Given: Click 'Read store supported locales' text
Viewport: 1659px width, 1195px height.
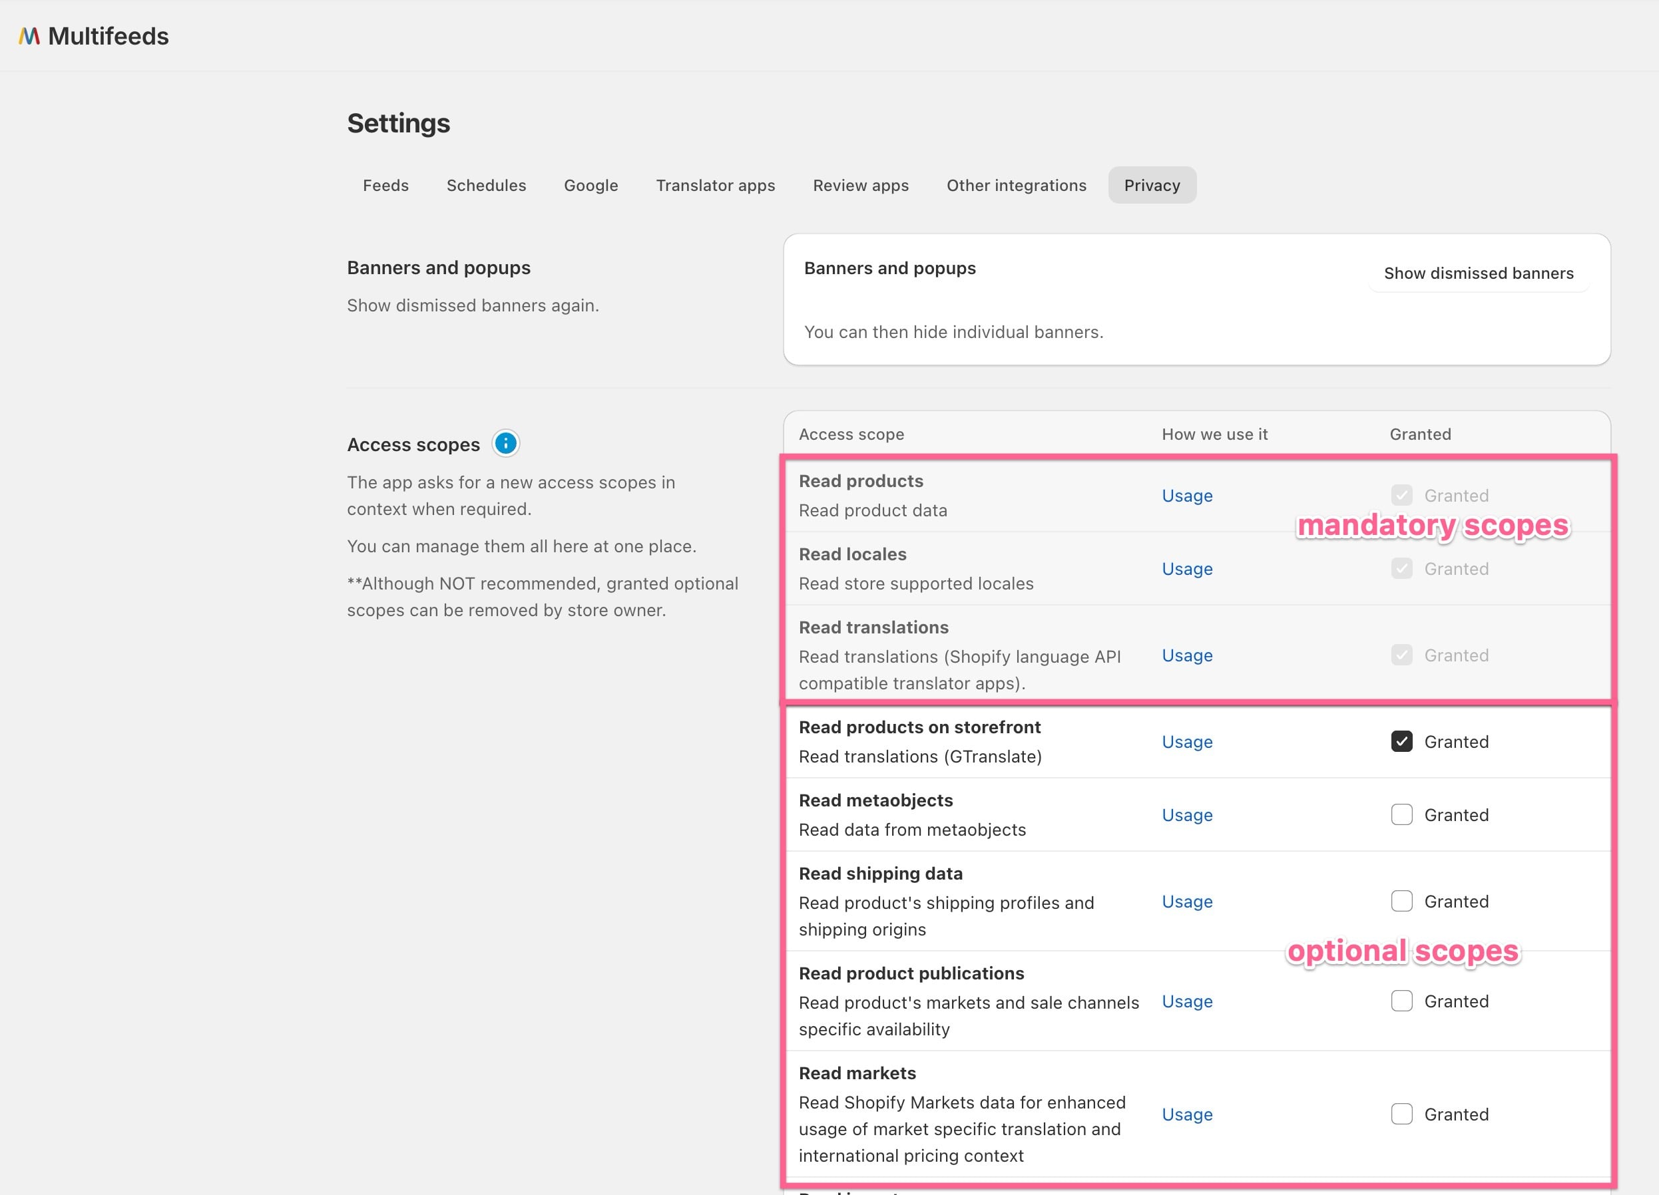Looking at the screenshot, I should click(916, 584).
